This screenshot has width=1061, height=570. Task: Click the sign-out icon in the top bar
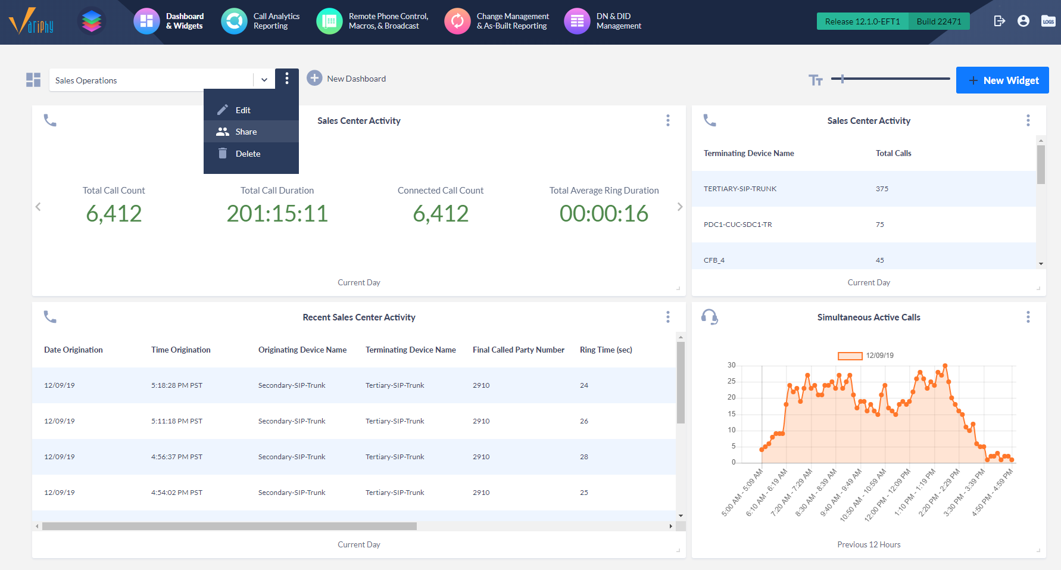[x=1000, y=20]
